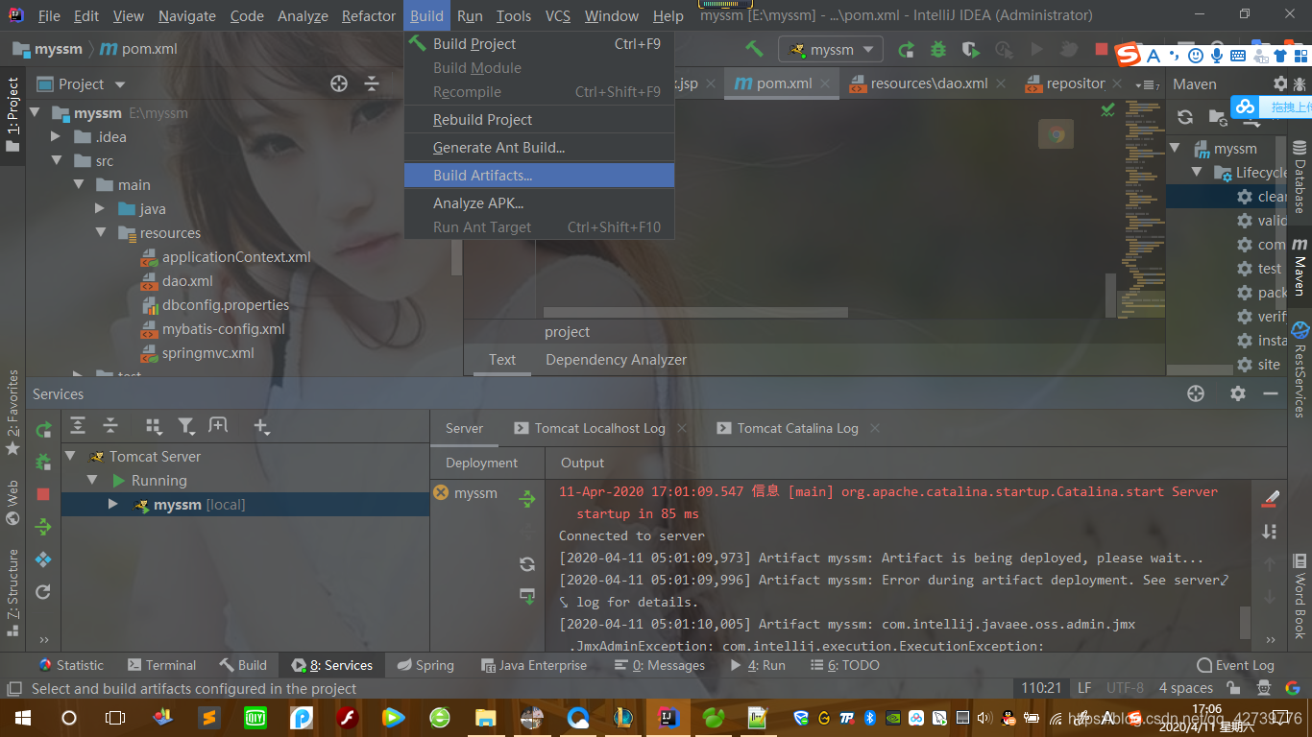Click the Maven generate sources folder icon
This screenshot has height=737, width=1312.
[1217, 116]
